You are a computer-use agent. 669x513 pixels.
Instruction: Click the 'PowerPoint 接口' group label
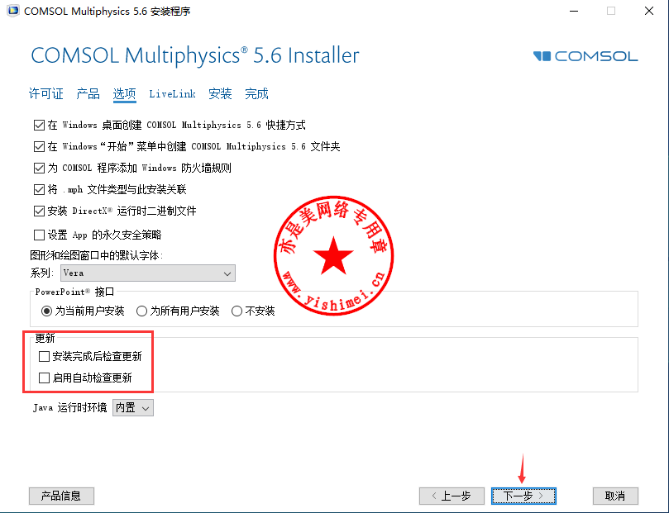point(74,292)
